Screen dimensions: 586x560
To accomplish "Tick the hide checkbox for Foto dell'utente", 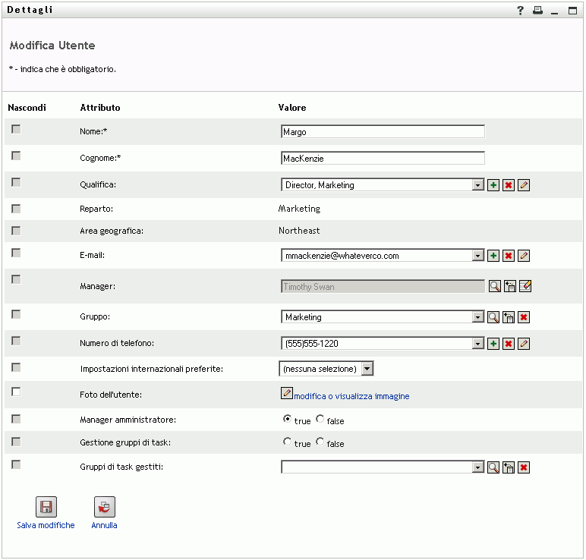I will coord(16,392).
